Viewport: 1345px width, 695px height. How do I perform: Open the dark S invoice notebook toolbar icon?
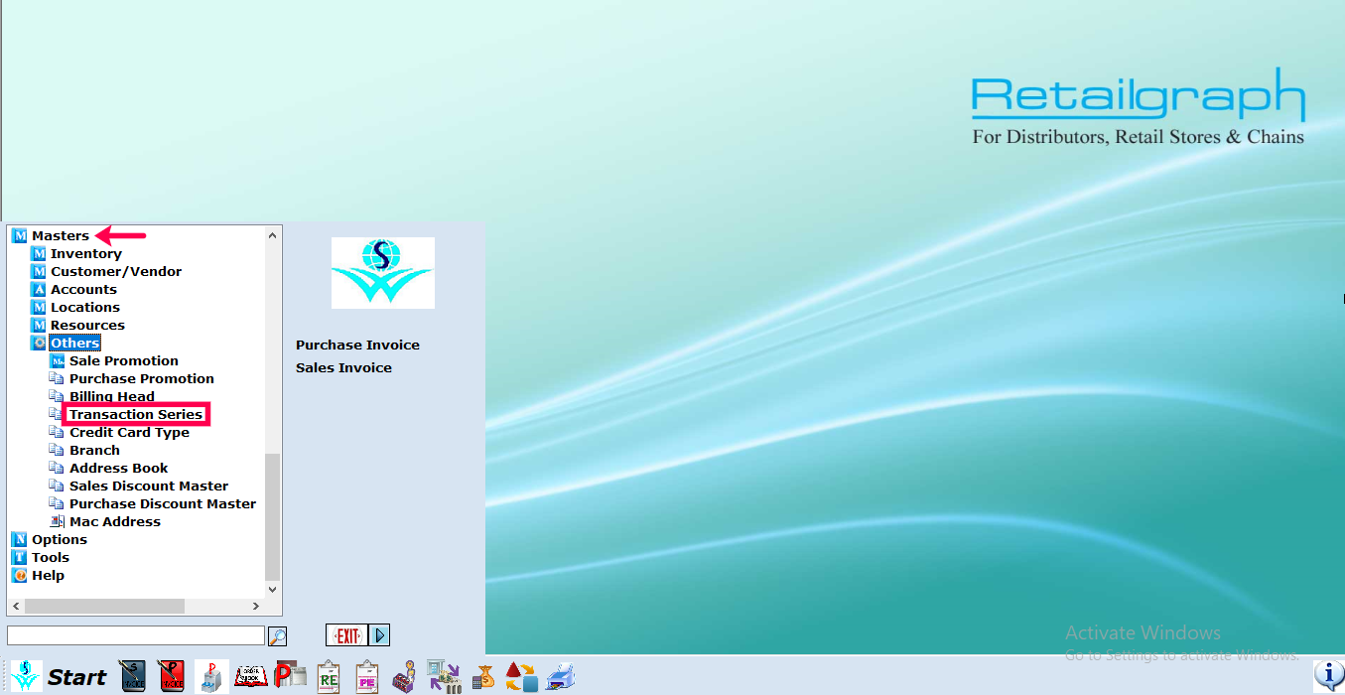pos(133,677)
